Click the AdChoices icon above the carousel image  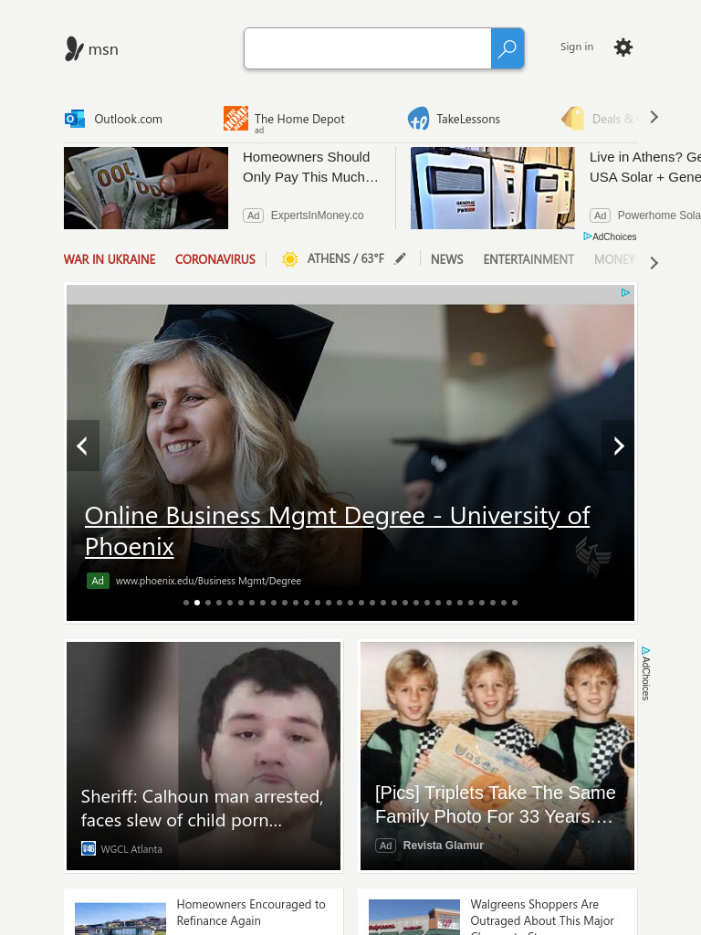click(625, 293)
